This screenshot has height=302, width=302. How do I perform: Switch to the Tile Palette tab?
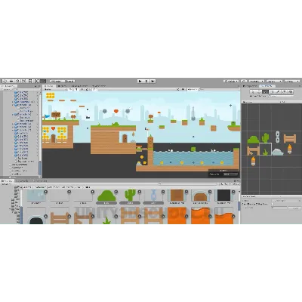tap(267, 86)
